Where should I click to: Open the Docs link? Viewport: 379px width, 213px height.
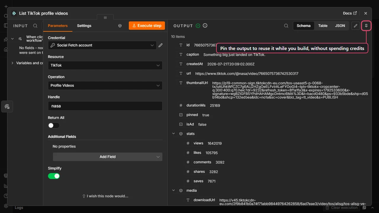[350, 13]
